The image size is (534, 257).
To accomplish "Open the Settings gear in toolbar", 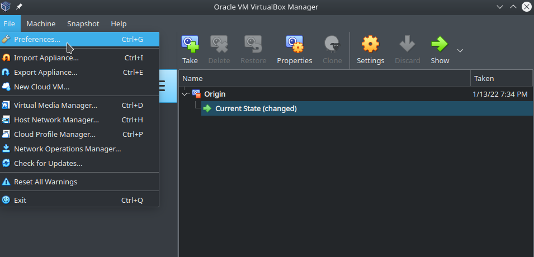I will tap(370, 44).
